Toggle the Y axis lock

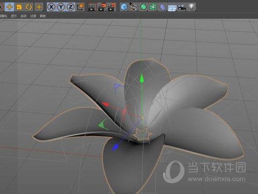click(61, 7)
